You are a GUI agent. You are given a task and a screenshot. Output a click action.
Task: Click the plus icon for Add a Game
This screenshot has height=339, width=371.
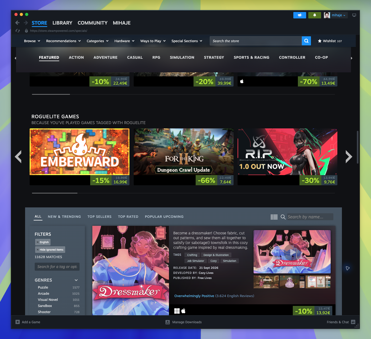(x=18, y=322)
